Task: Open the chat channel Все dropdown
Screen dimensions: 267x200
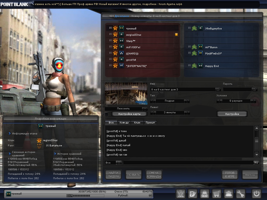Action: (x=119, y=162)
